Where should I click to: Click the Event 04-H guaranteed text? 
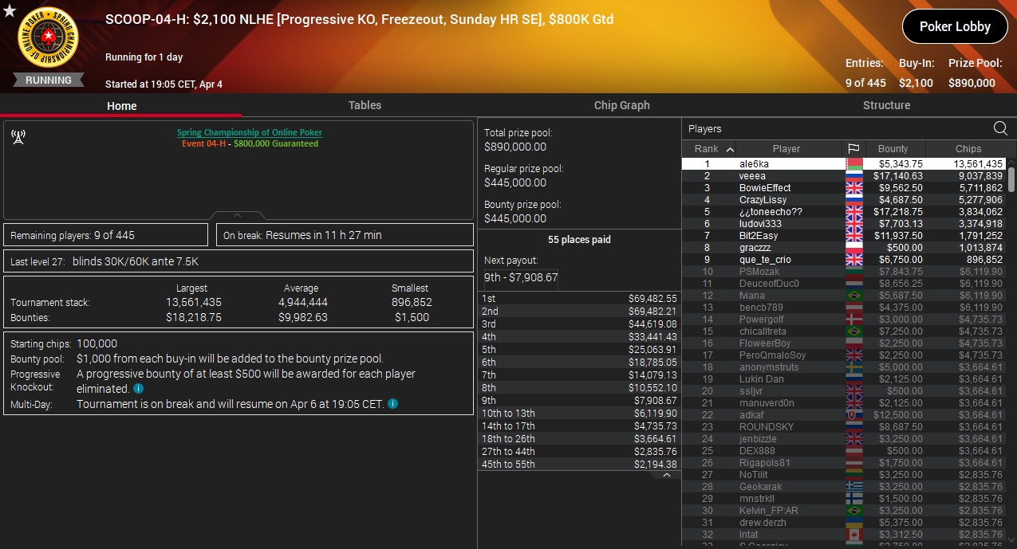(250, 143)
